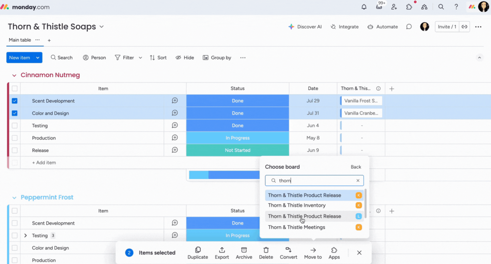Convert the selected items

(288, 253)
